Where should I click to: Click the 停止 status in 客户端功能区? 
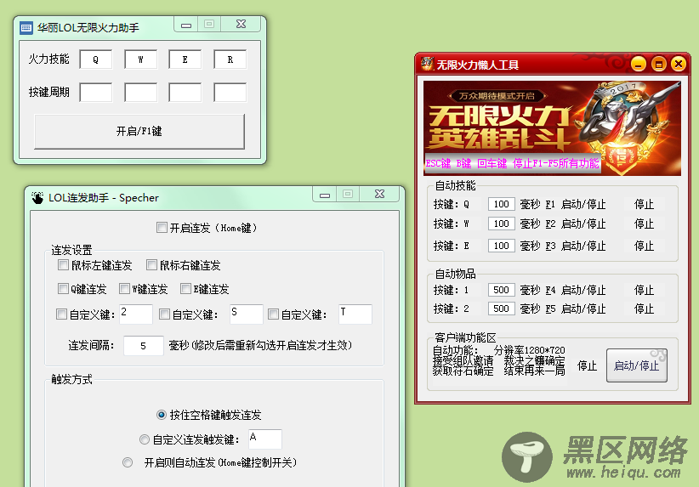click(587, 365)
